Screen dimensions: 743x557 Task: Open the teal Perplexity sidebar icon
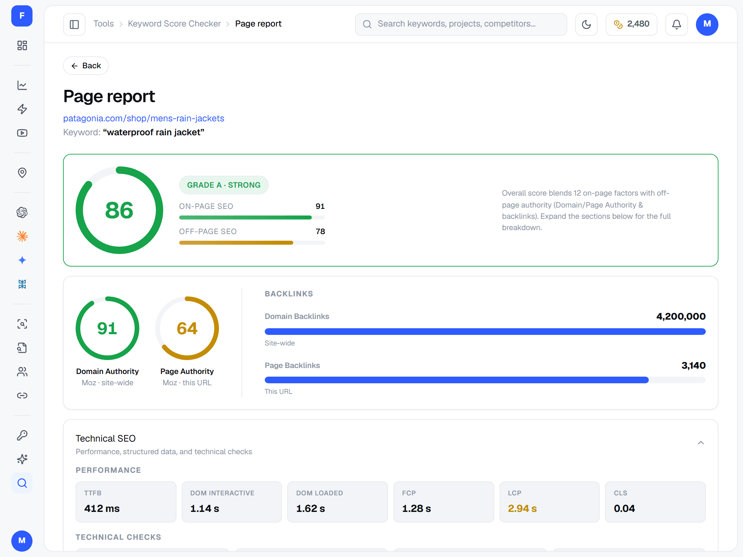22,284
